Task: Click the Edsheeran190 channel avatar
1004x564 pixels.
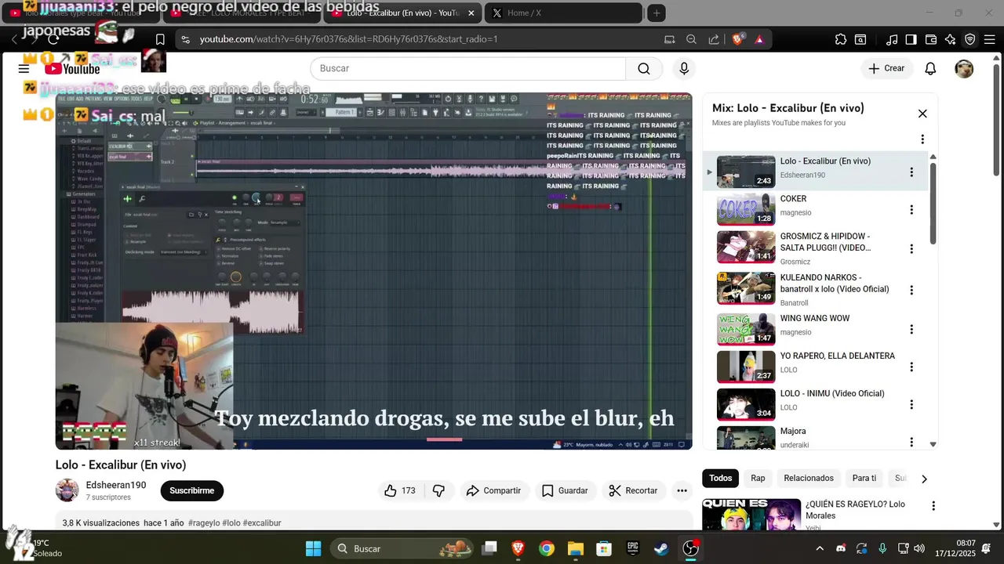Action: tap(67, 490)
